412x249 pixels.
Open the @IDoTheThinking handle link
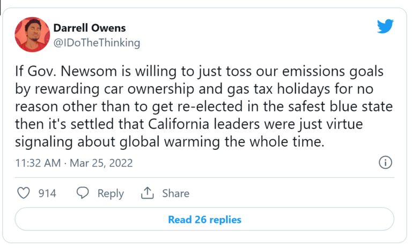pyautogui.click(x=97, y=43)
